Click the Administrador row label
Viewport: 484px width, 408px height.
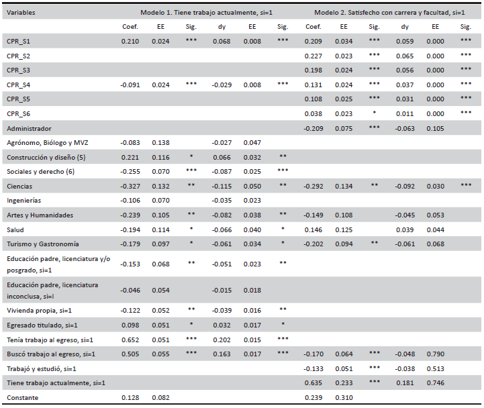point(29,128)
